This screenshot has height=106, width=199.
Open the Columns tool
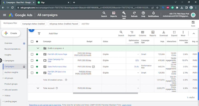(x=143, y=33)
